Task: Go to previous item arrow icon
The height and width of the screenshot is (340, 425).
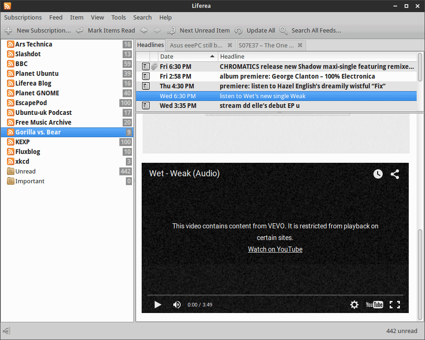Action: tap(144, 31)
